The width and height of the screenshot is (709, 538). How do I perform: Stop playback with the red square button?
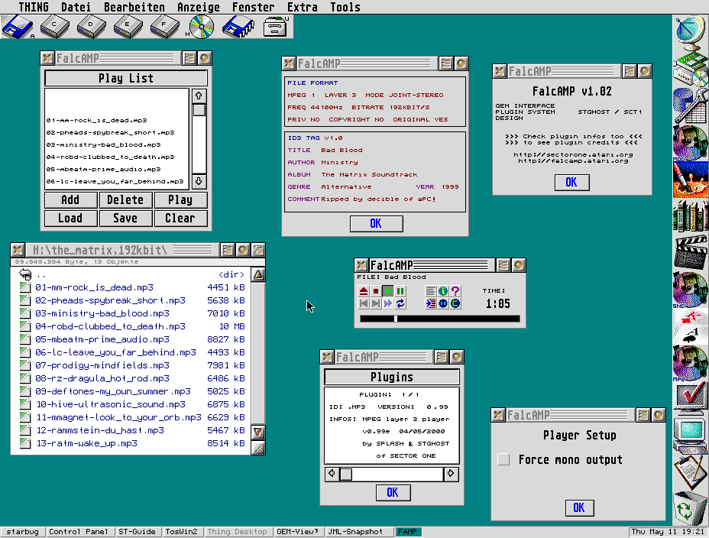tap(375, 291)
